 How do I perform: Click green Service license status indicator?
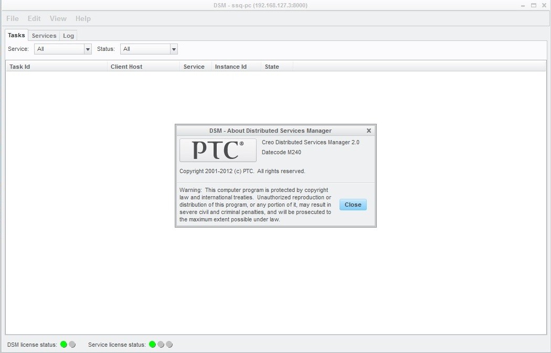coord(152,344)
